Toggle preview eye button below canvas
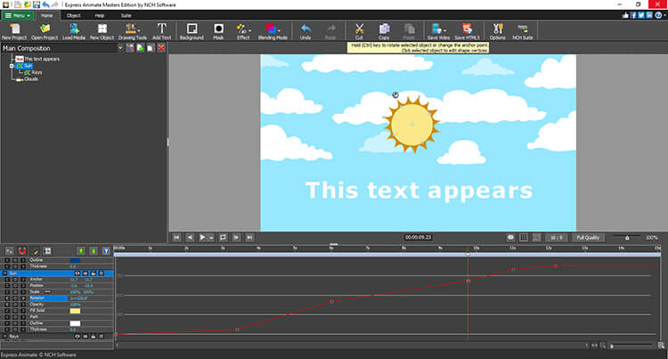The width and height of the screenshot is (668, 359). 510,238
